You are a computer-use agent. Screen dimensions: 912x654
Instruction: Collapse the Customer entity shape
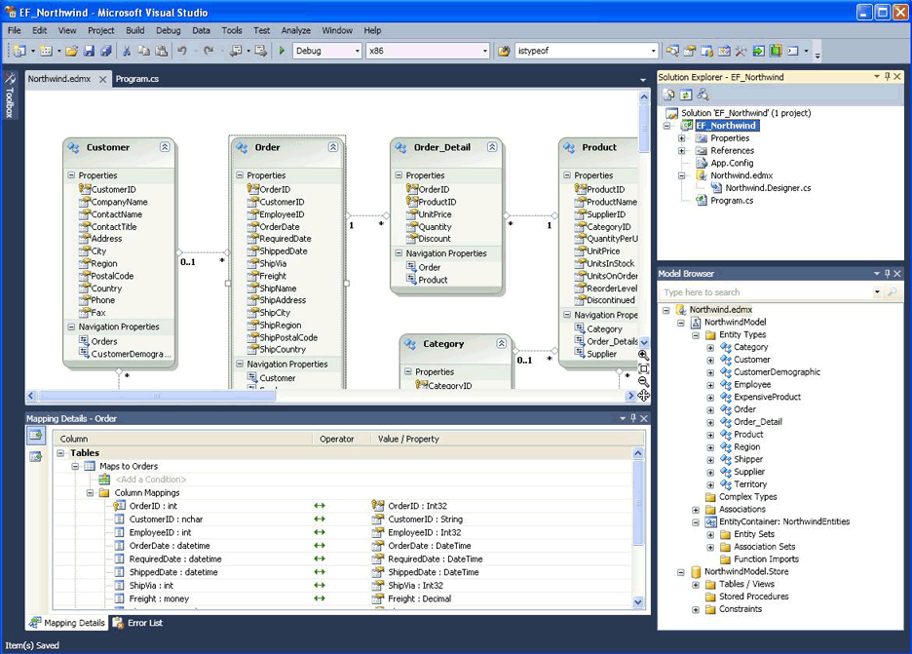pos(165,146)
